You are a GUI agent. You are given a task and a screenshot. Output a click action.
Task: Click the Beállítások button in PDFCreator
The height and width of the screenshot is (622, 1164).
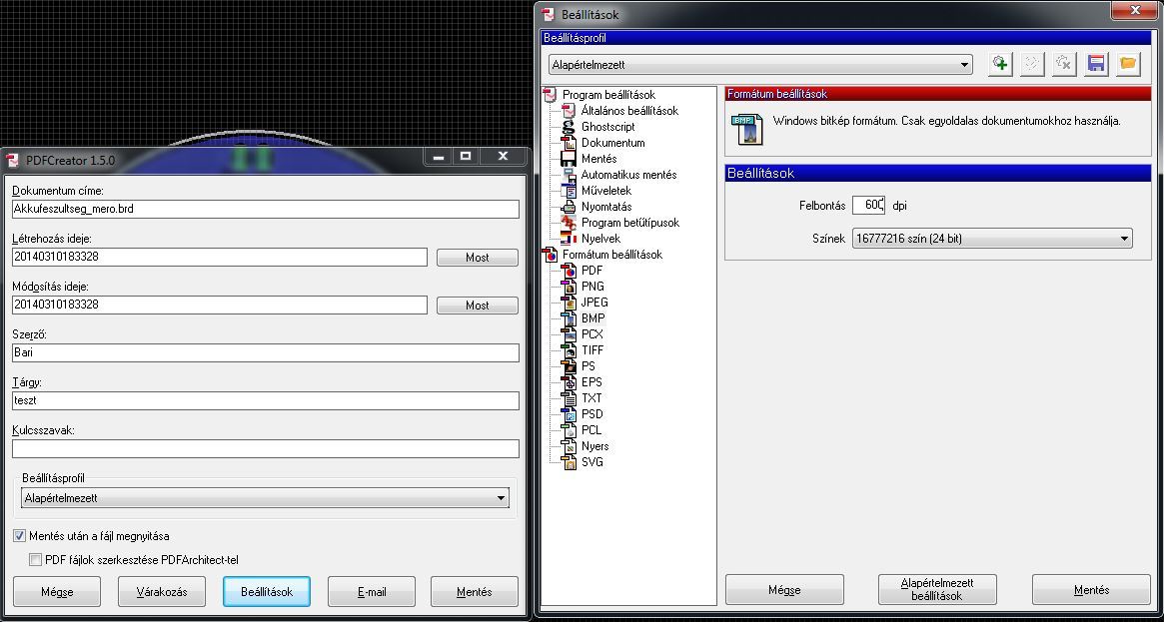267,592
